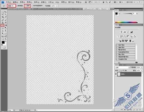144x112 pixels.
Task: Click the Color panel foreground swatch
Action: pyautogui.click(x=116, y=14)
